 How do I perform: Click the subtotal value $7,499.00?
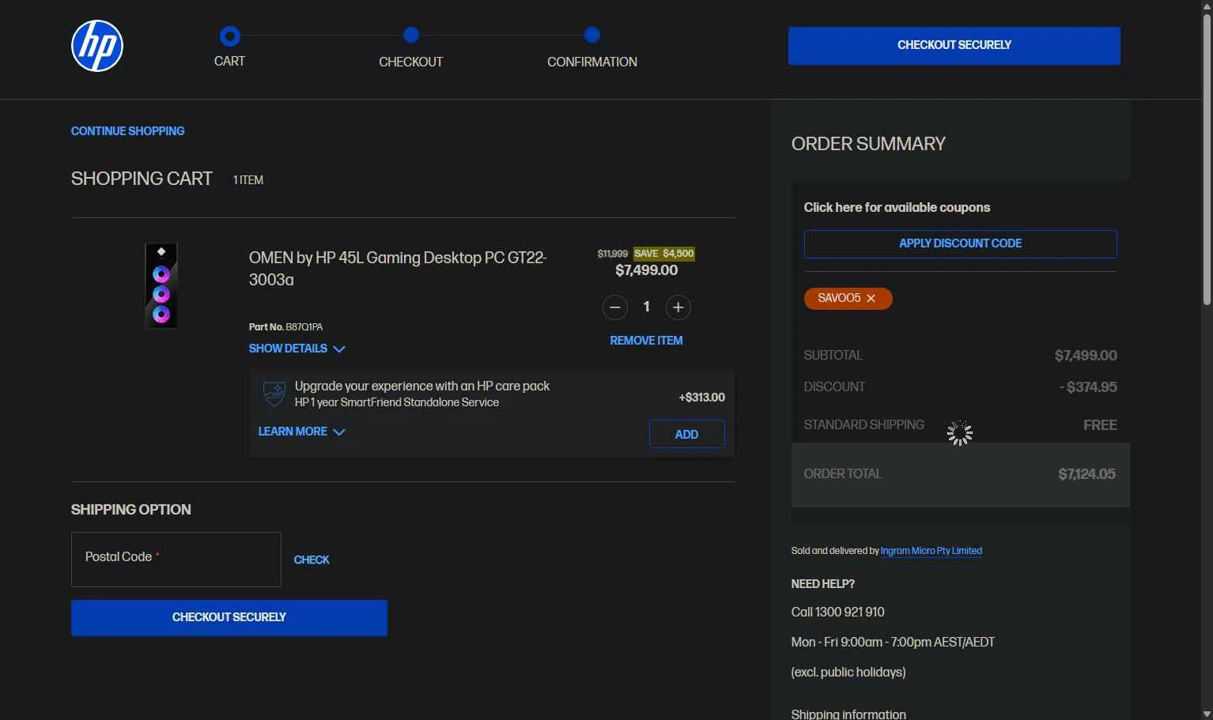tap(1086, 356)
